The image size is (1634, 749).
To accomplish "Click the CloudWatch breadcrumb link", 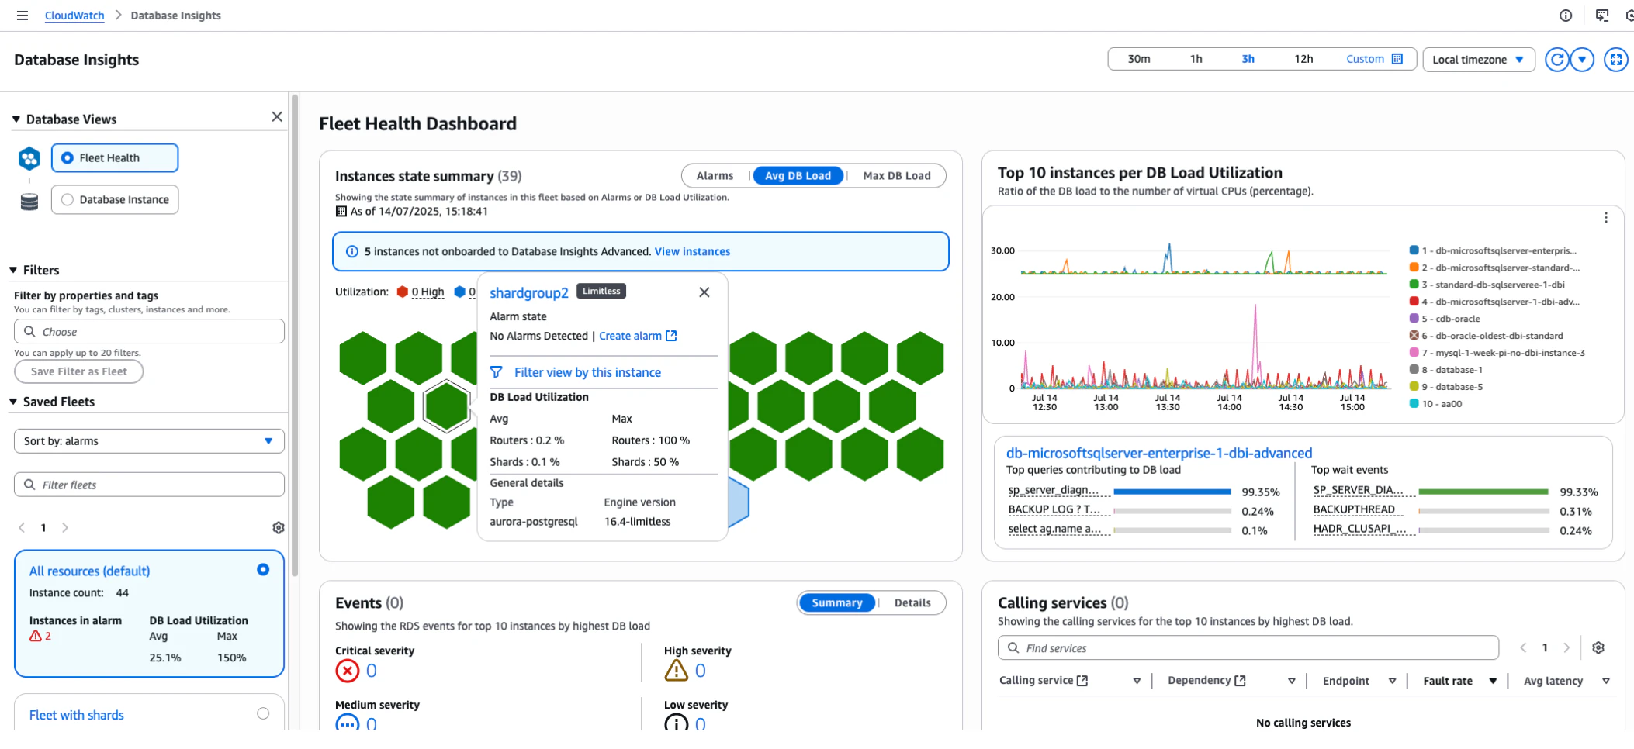I will [74, 16].
